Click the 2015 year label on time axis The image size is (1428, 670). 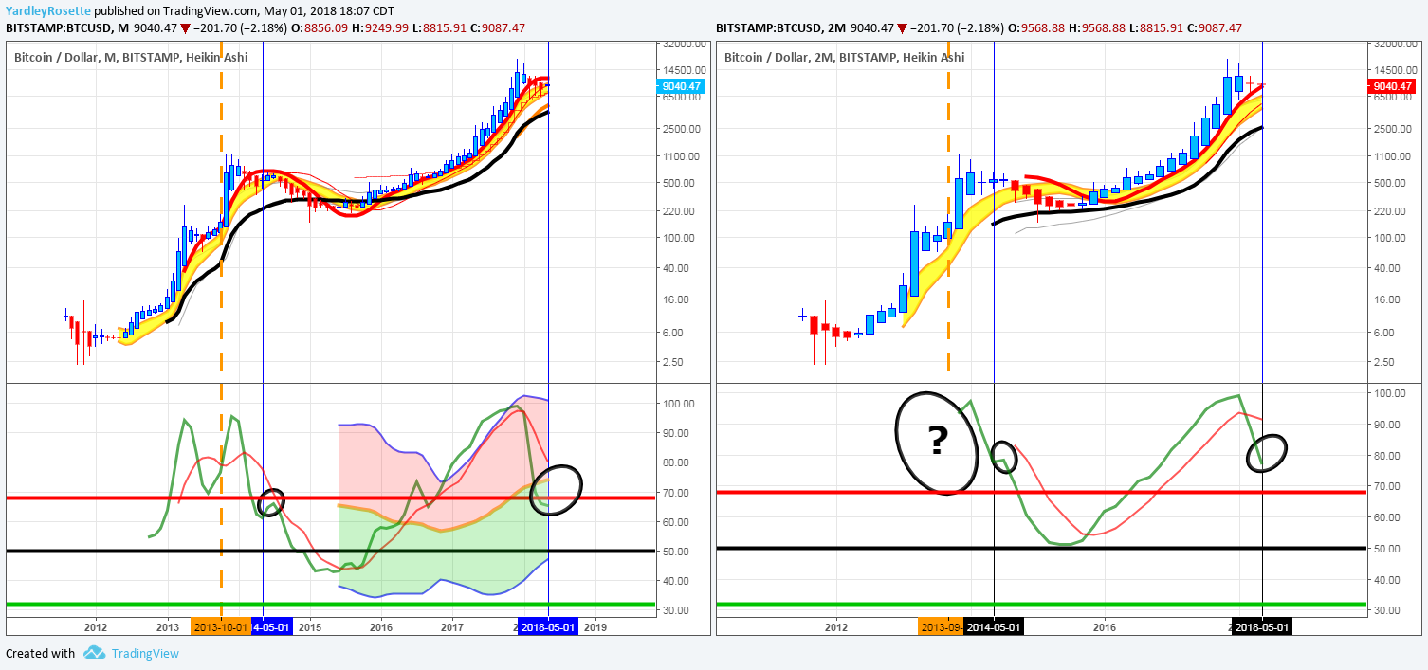click(x=310, y=626)
